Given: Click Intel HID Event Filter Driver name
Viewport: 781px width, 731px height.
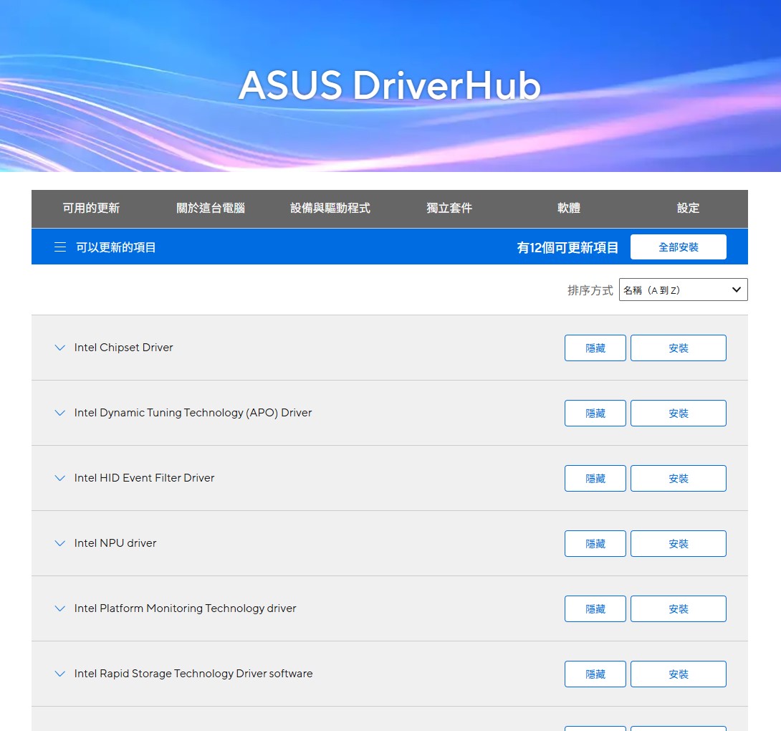Looking at the screenshot, I should tap(145, 478).
